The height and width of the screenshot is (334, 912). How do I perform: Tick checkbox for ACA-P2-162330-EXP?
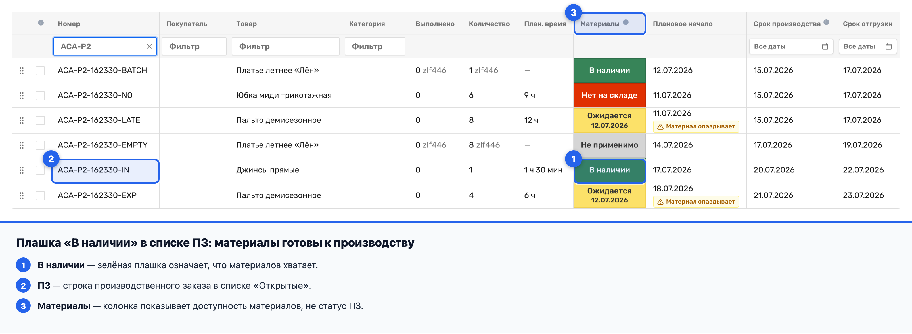tap(40, 195)
